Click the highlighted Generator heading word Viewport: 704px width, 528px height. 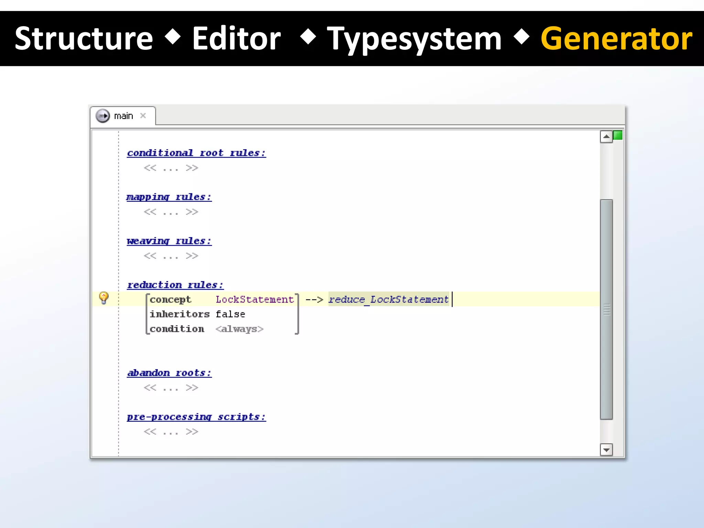coord(617,38)
